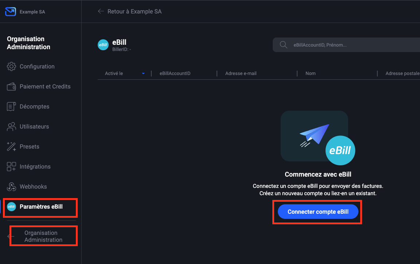Click the Organisation Administration sidebar heading
Screen dimensions: 420x264
28,43
